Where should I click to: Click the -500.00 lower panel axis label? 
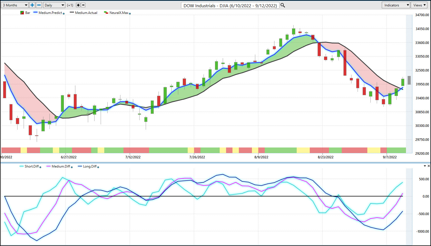click(423, 214)
